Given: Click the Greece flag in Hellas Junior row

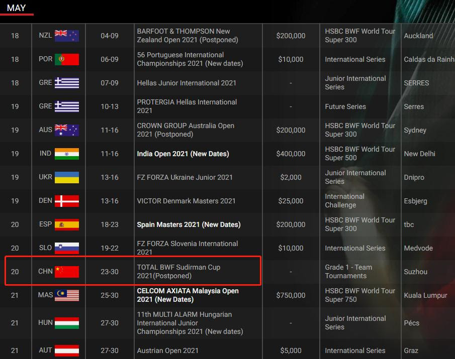Looking at the screenshot, I should 67,83.
